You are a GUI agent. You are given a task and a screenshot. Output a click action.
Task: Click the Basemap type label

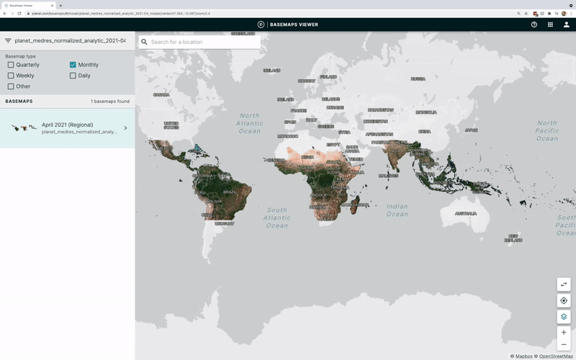[21, 56]
